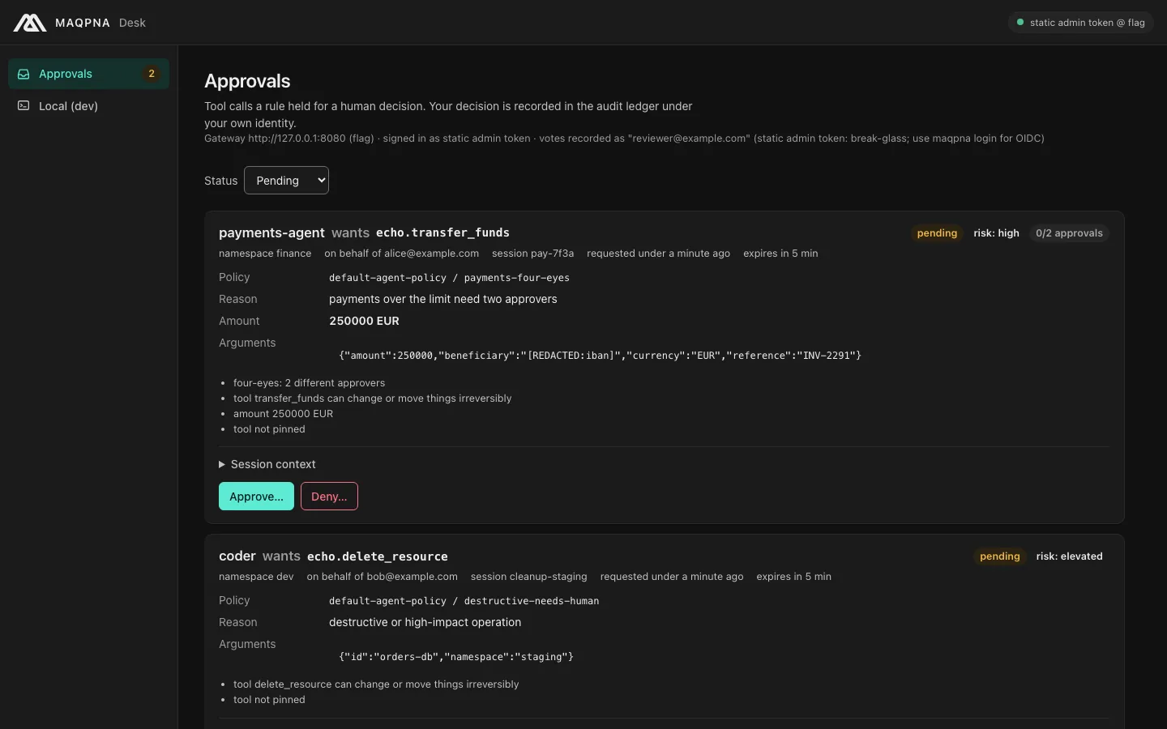This screenshot has width=1167, height=729.
Task: Click "namespace finance" text
Action: [x=265, y=254]
